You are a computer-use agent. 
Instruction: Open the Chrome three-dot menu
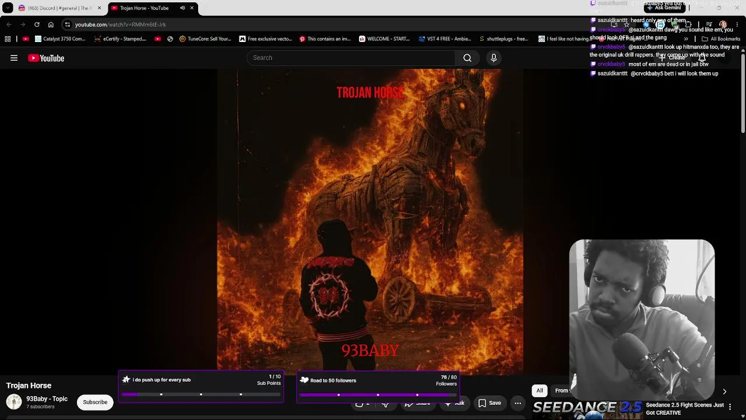click(737, 24)
